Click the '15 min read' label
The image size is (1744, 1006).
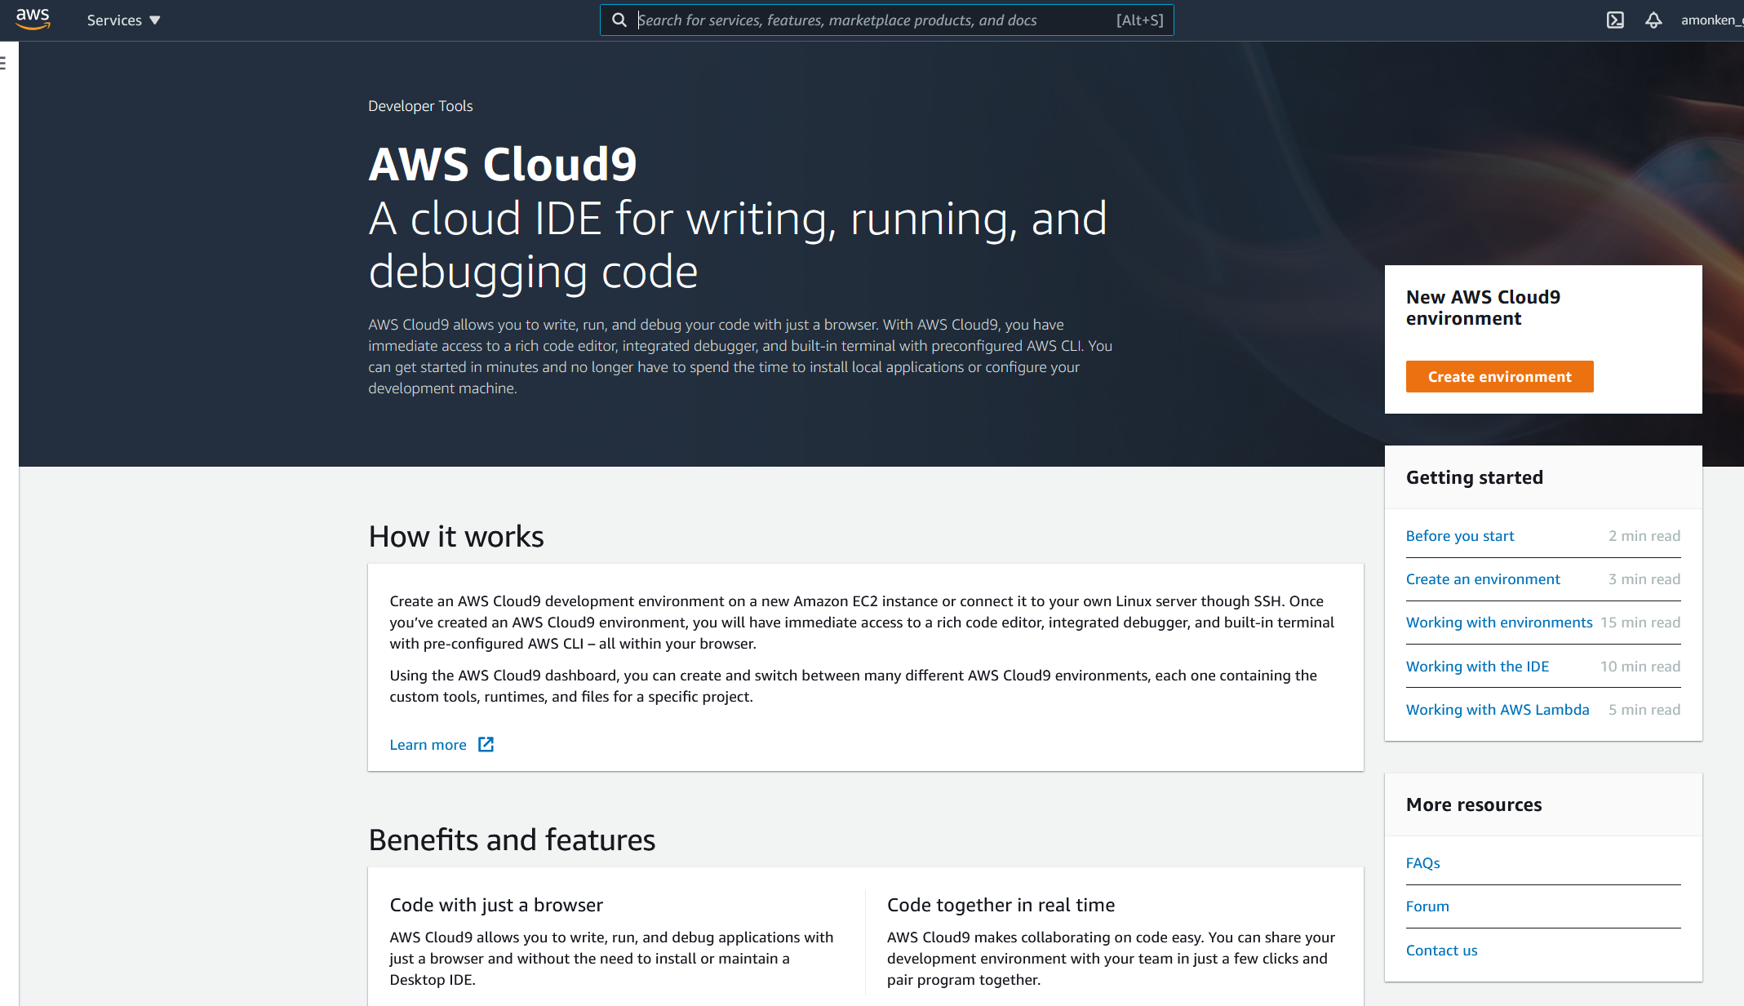[x=1640, y=623]
